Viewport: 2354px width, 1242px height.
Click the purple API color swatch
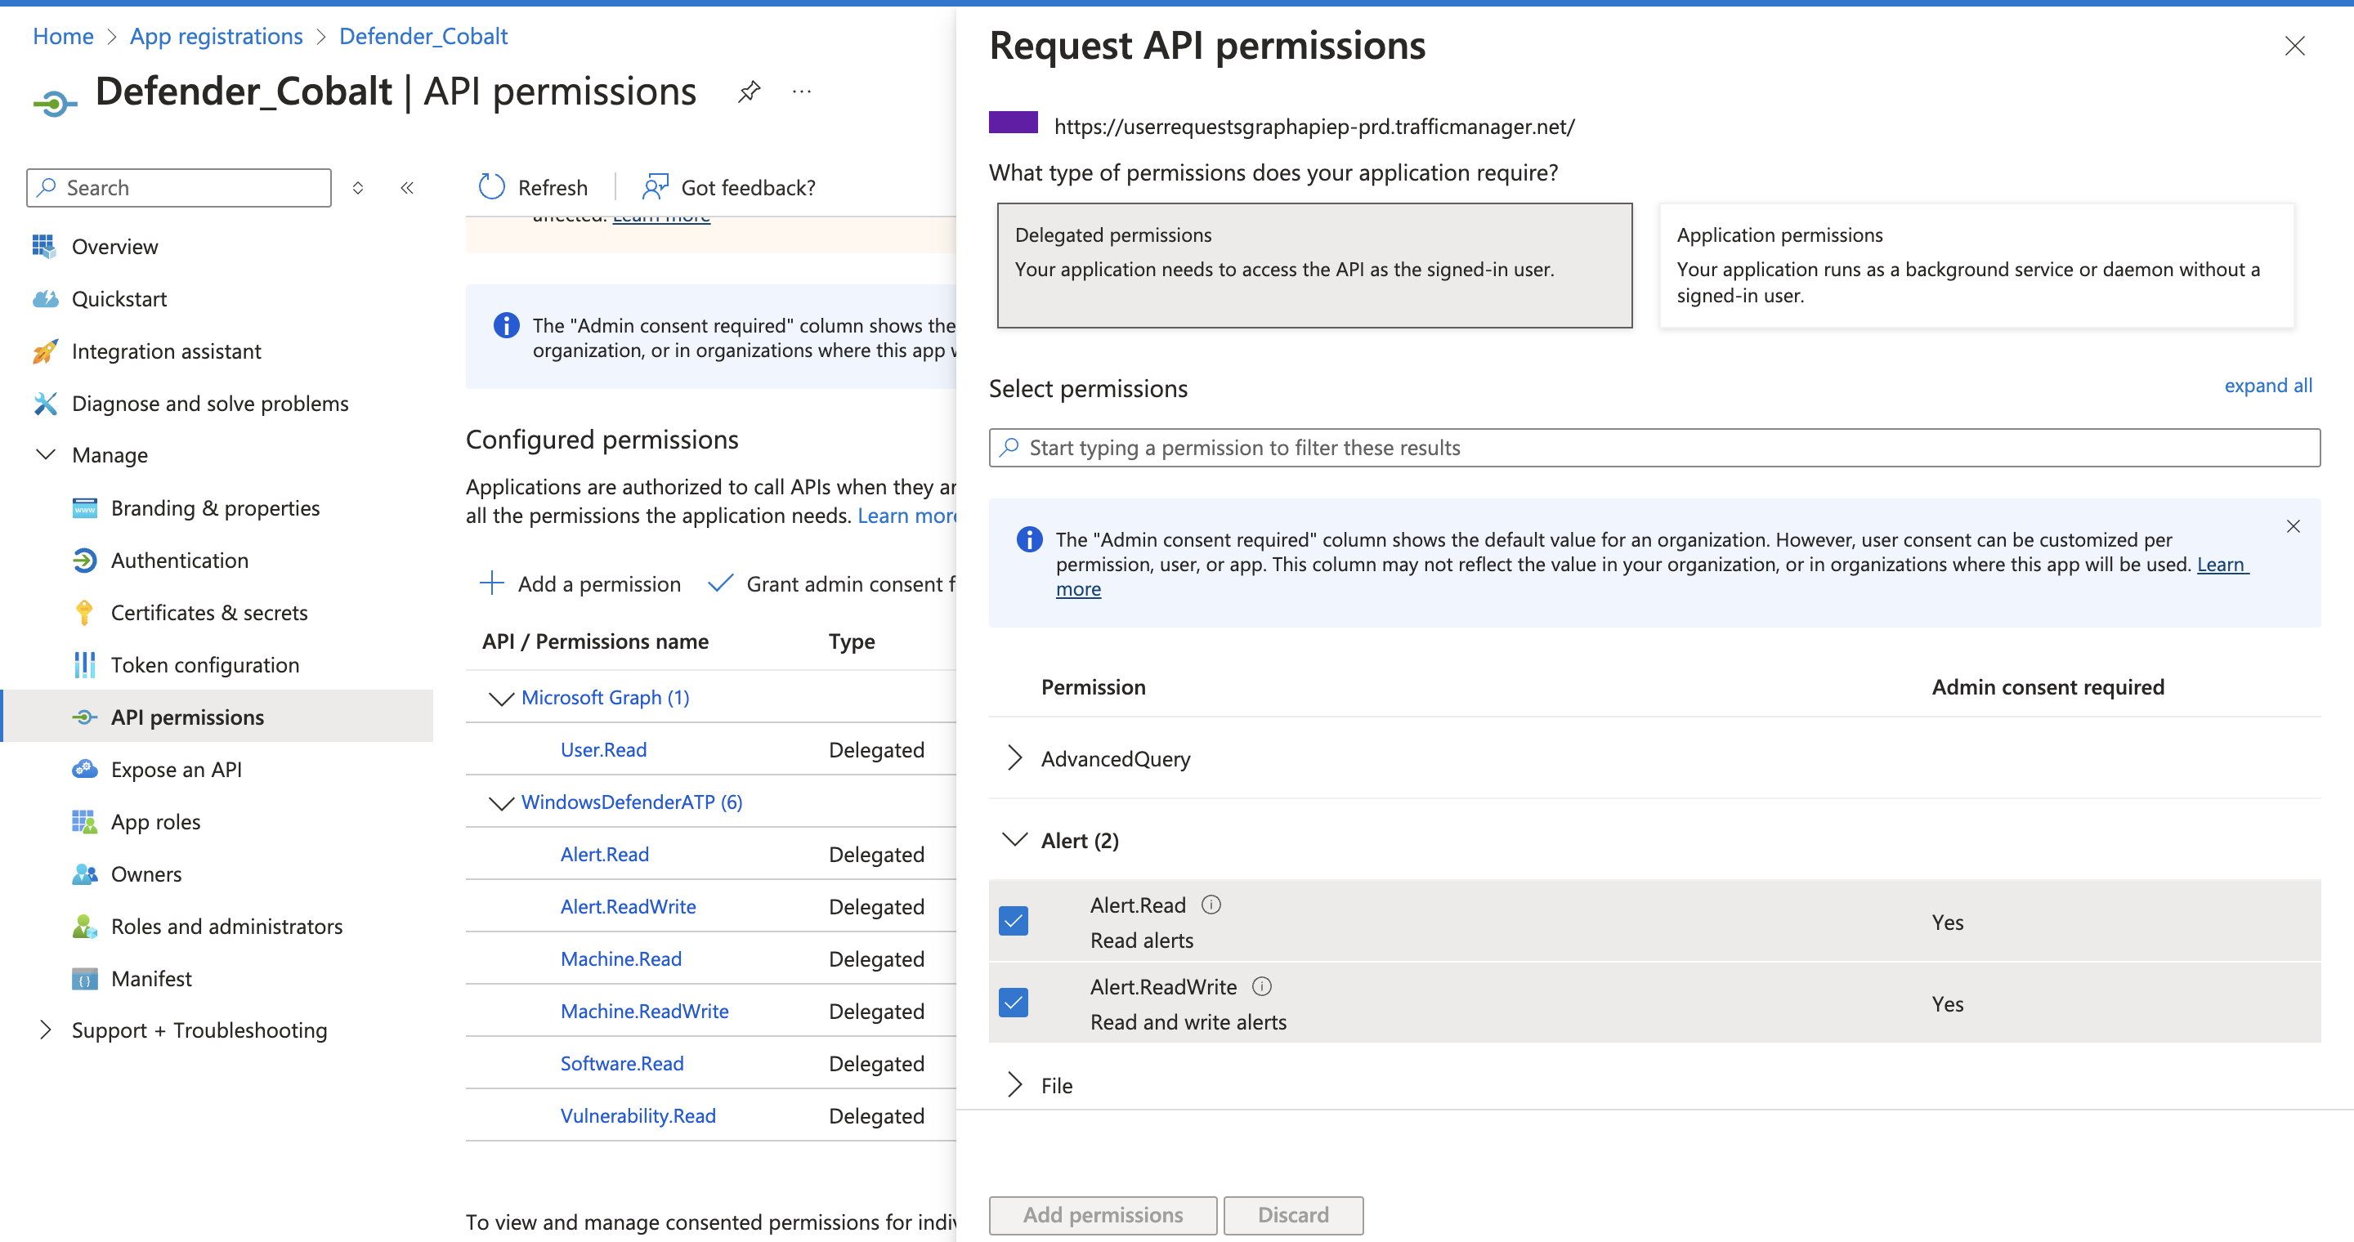(1014, 123)
